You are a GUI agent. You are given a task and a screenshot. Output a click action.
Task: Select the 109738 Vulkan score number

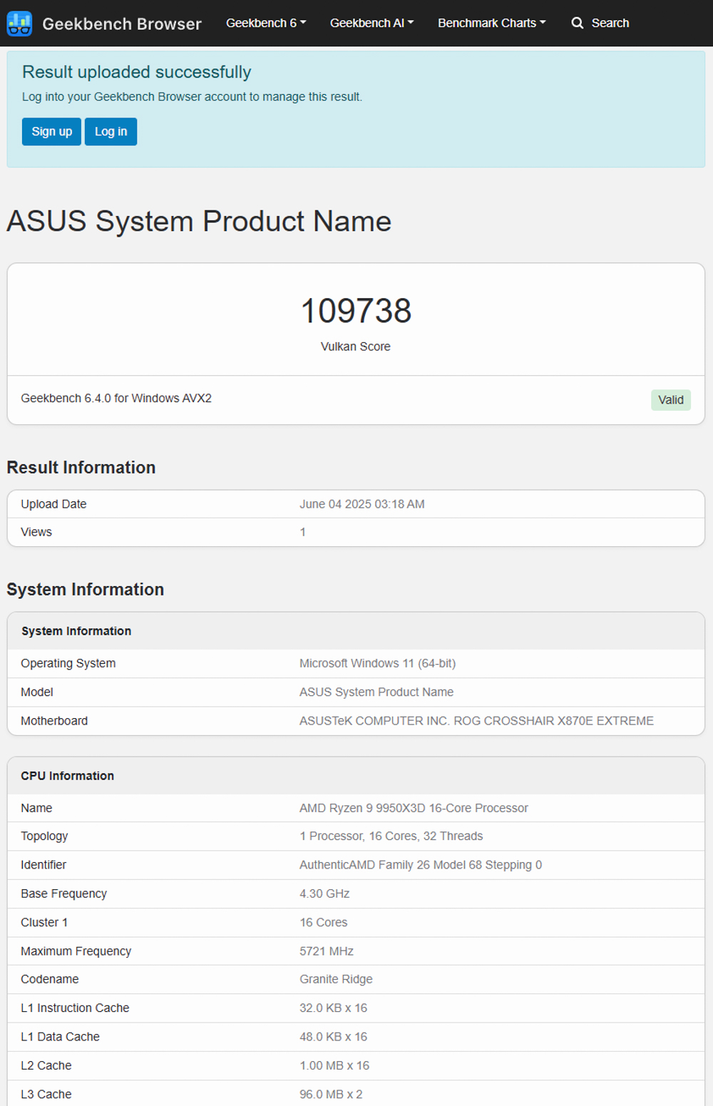point(356,311)
